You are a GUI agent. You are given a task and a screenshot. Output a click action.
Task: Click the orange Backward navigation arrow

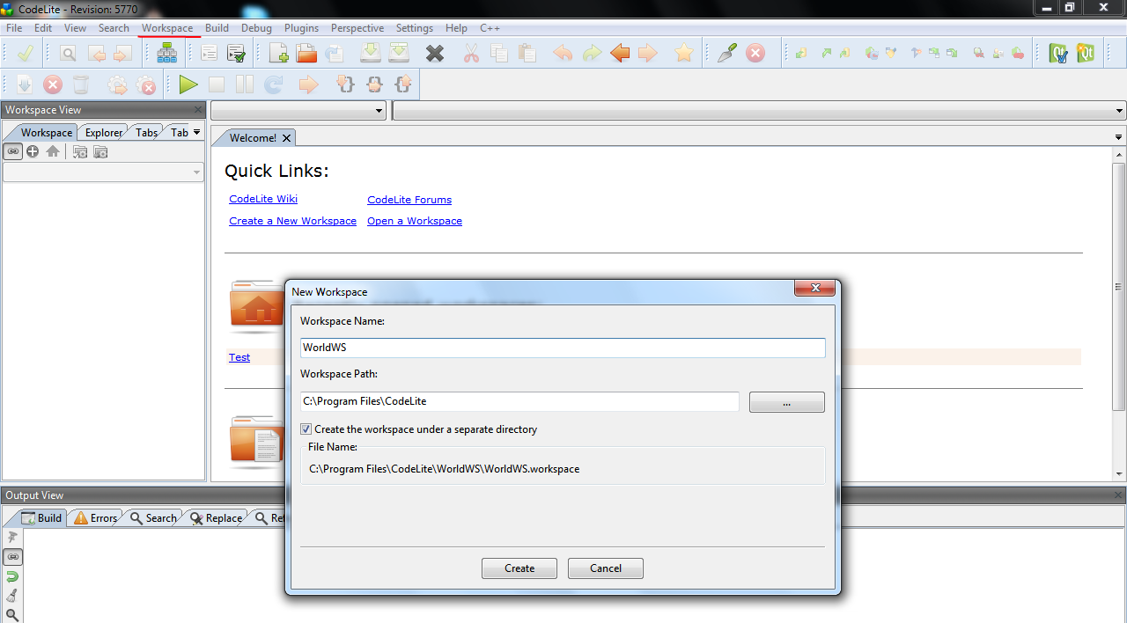tap(620, 54)
